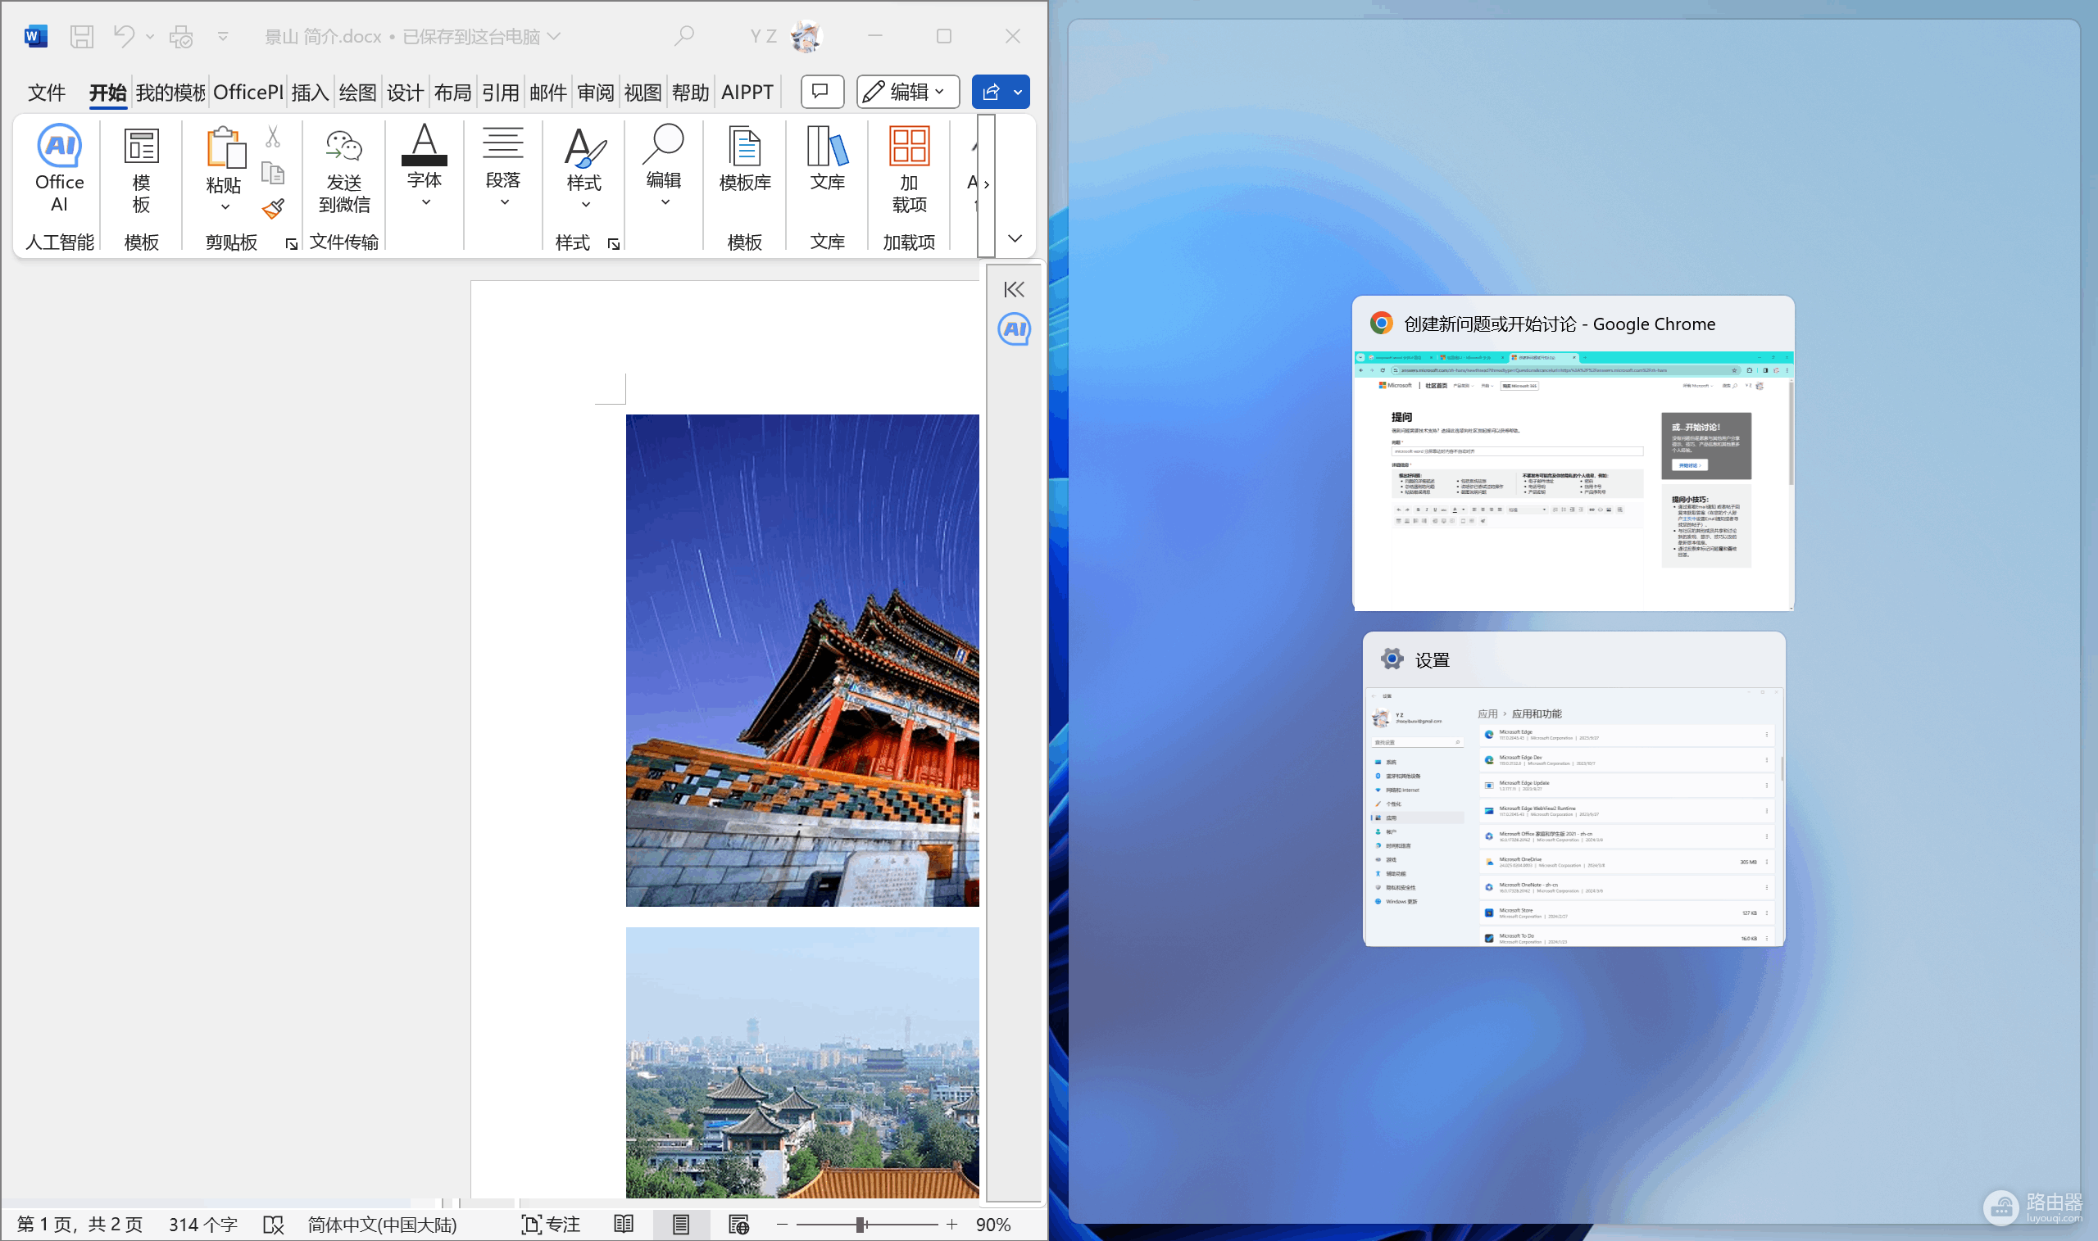Image resolution: width=2098 pixels, height=1241 pixels.
Task: Click the word count 314 个字
Action: pos(203,1225)
